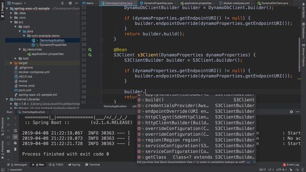The image size is (306, 172).
Task: Collapse the resources folder
Action: [20, 50]
